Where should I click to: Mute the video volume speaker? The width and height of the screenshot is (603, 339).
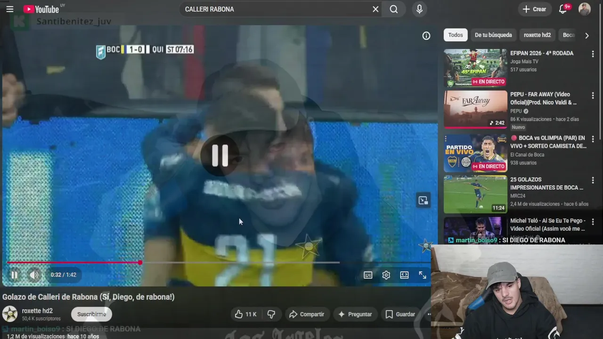click(34, 275)
